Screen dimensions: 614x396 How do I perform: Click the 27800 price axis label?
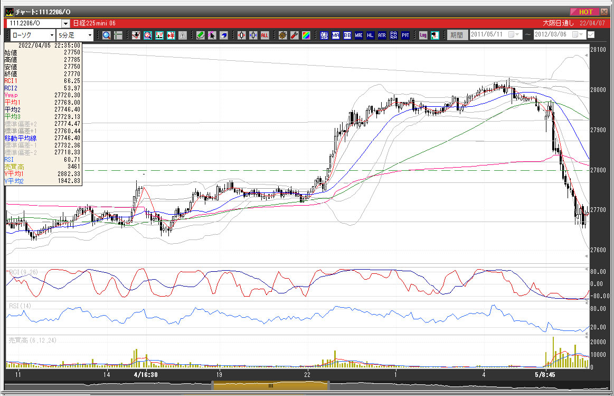(598, 170)
